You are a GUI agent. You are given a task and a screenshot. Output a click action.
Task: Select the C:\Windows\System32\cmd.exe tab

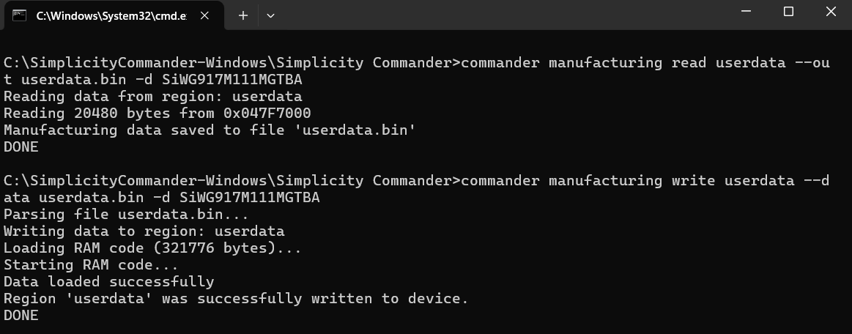point(110,15)
